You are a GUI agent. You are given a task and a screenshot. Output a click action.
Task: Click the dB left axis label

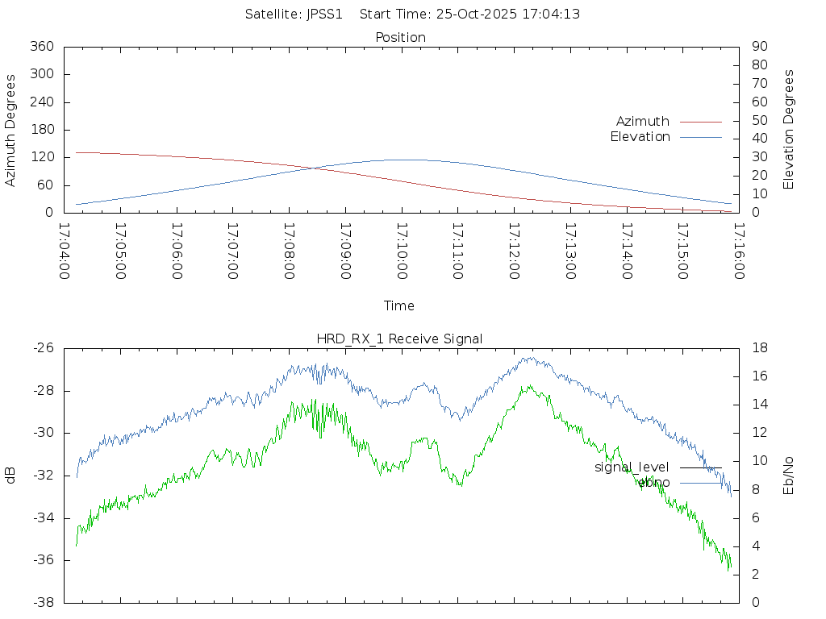click(x=11, y=476)
